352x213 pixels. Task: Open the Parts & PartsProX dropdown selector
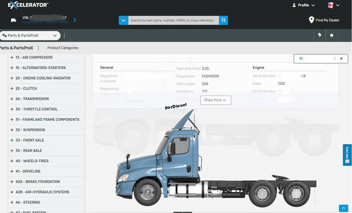tap(30, 35)
